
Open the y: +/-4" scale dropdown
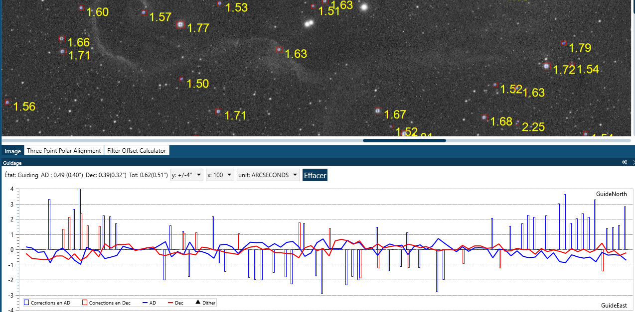(x=187, y=175)
